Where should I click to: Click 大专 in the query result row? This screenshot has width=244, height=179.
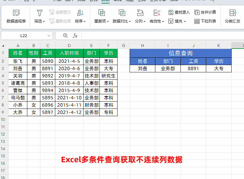pyautogui.click(x=219, y=69)
